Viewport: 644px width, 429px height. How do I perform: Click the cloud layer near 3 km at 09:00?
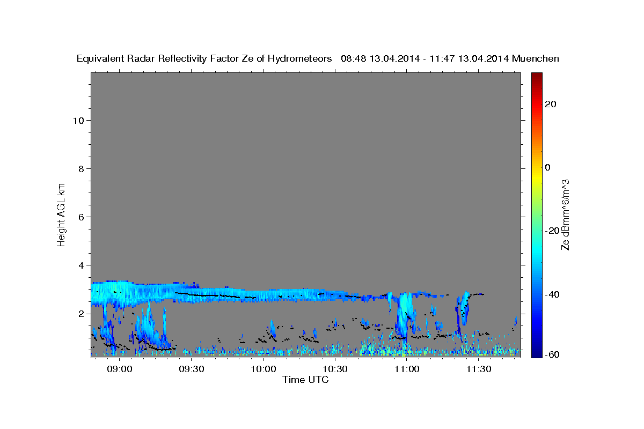pos(119,293)
